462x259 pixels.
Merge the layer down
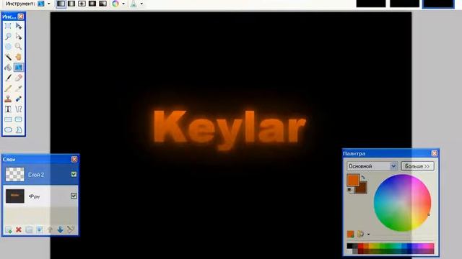pyautogui.click(x=39, y=230)
